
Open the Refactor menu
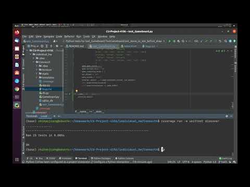click(x=69, y=36)
